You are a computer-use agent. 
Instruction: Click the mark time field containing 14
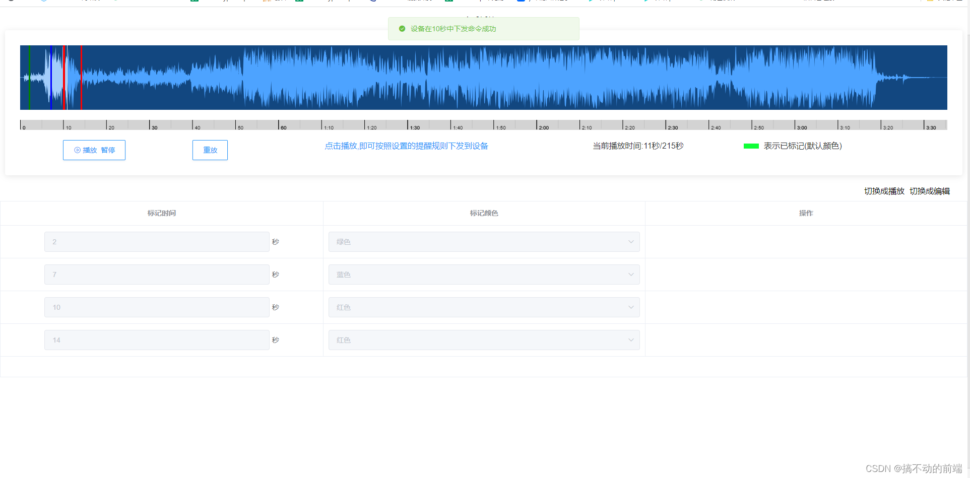(x=157, y=340)
